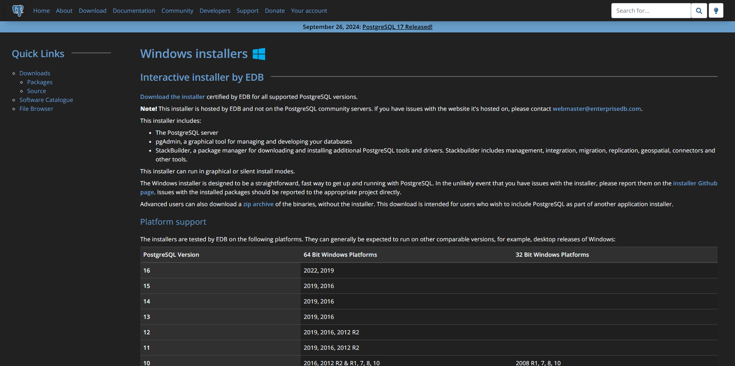Open the Home menu item

(41, 11)
